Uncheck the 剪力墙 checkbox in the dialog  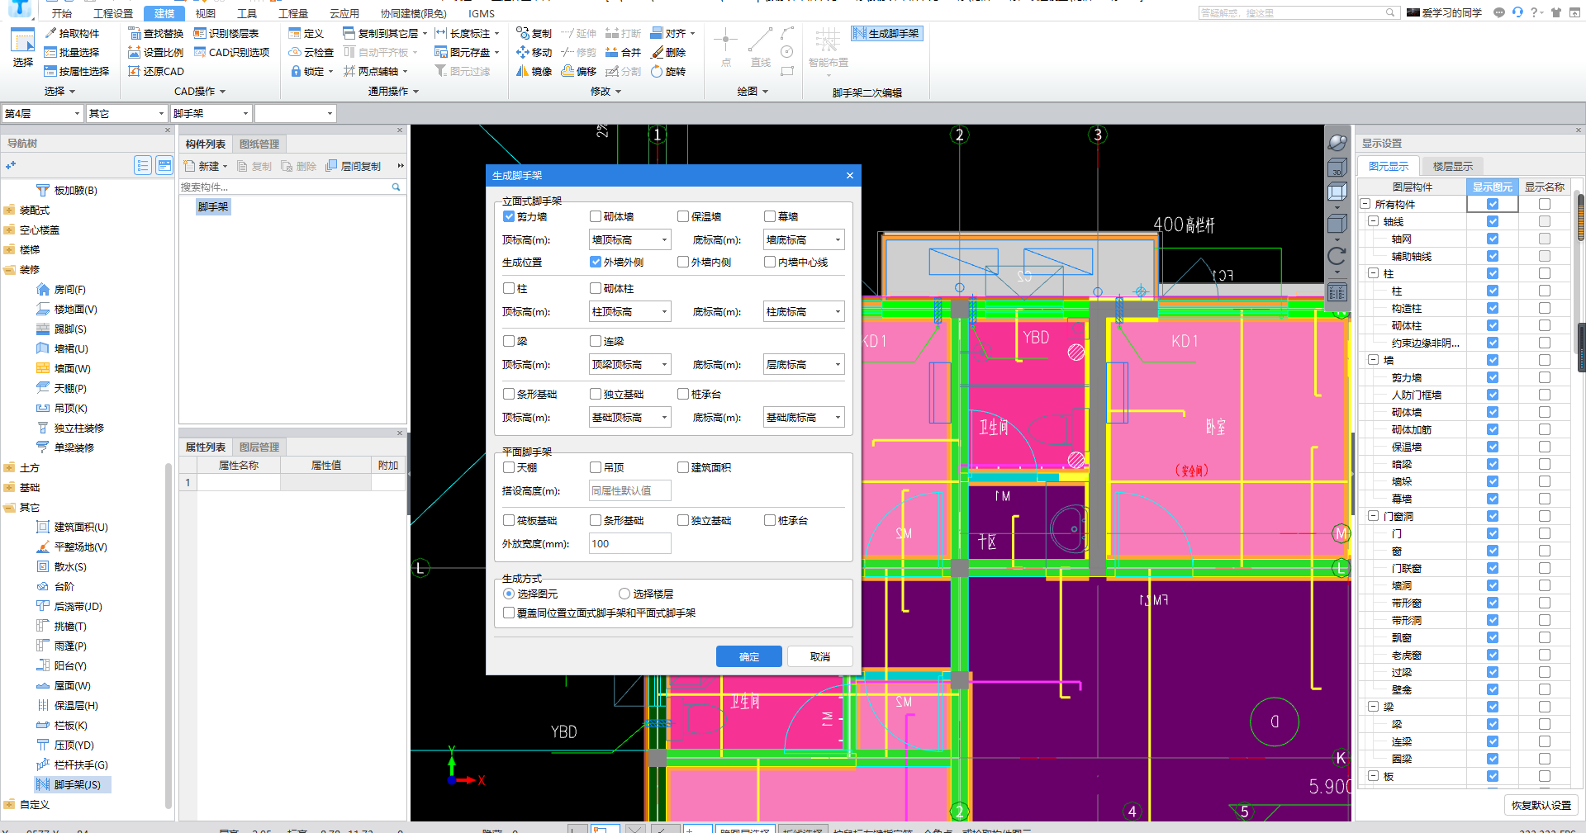509,216
